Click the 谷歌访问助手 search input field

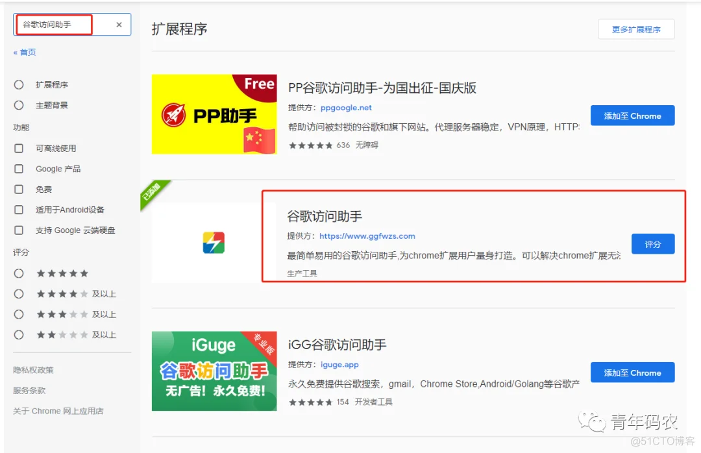[72, 25]
